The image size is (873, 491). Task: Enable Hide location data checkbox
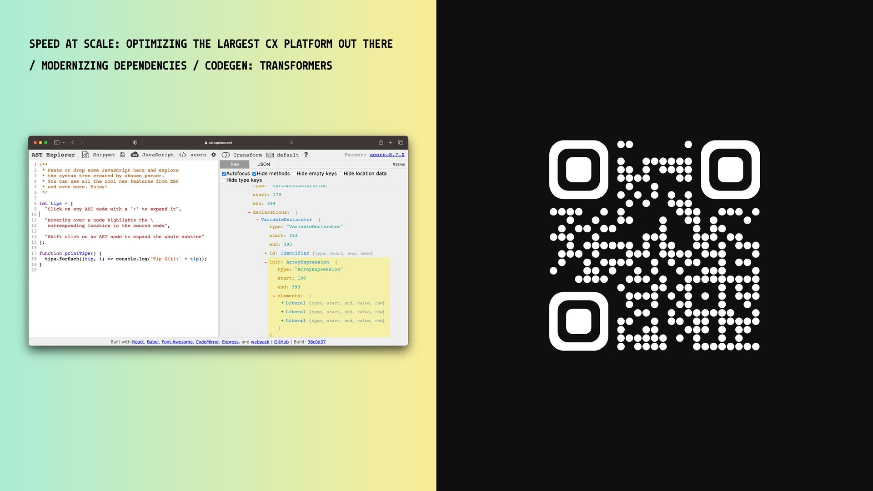(x=341, y=174)
